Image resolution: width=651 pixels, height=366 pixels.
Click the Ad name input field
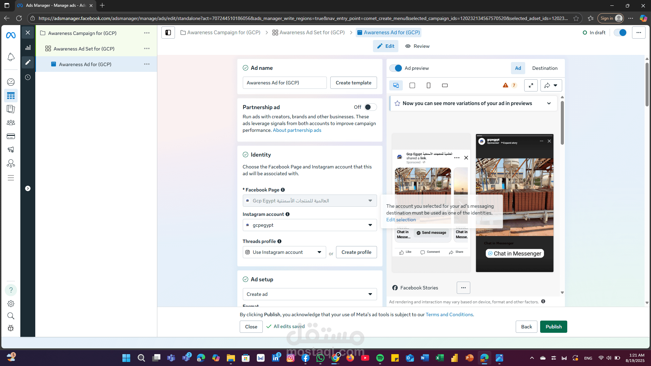[x=284, y=83]
